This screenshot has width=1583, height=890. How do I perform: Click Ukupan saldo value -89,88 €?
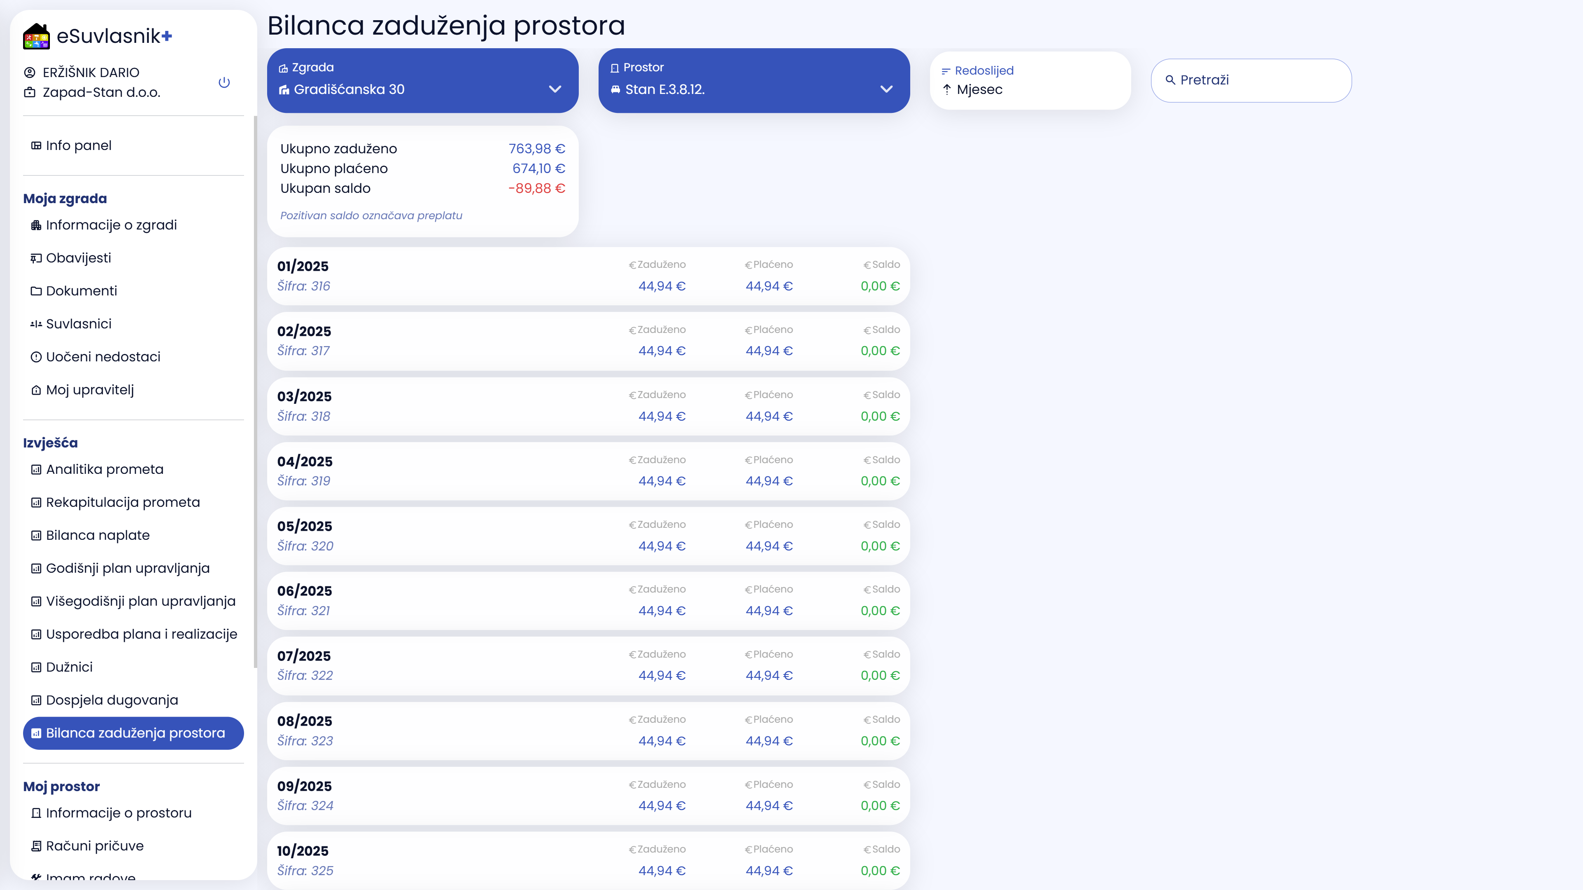click(536, 189)
